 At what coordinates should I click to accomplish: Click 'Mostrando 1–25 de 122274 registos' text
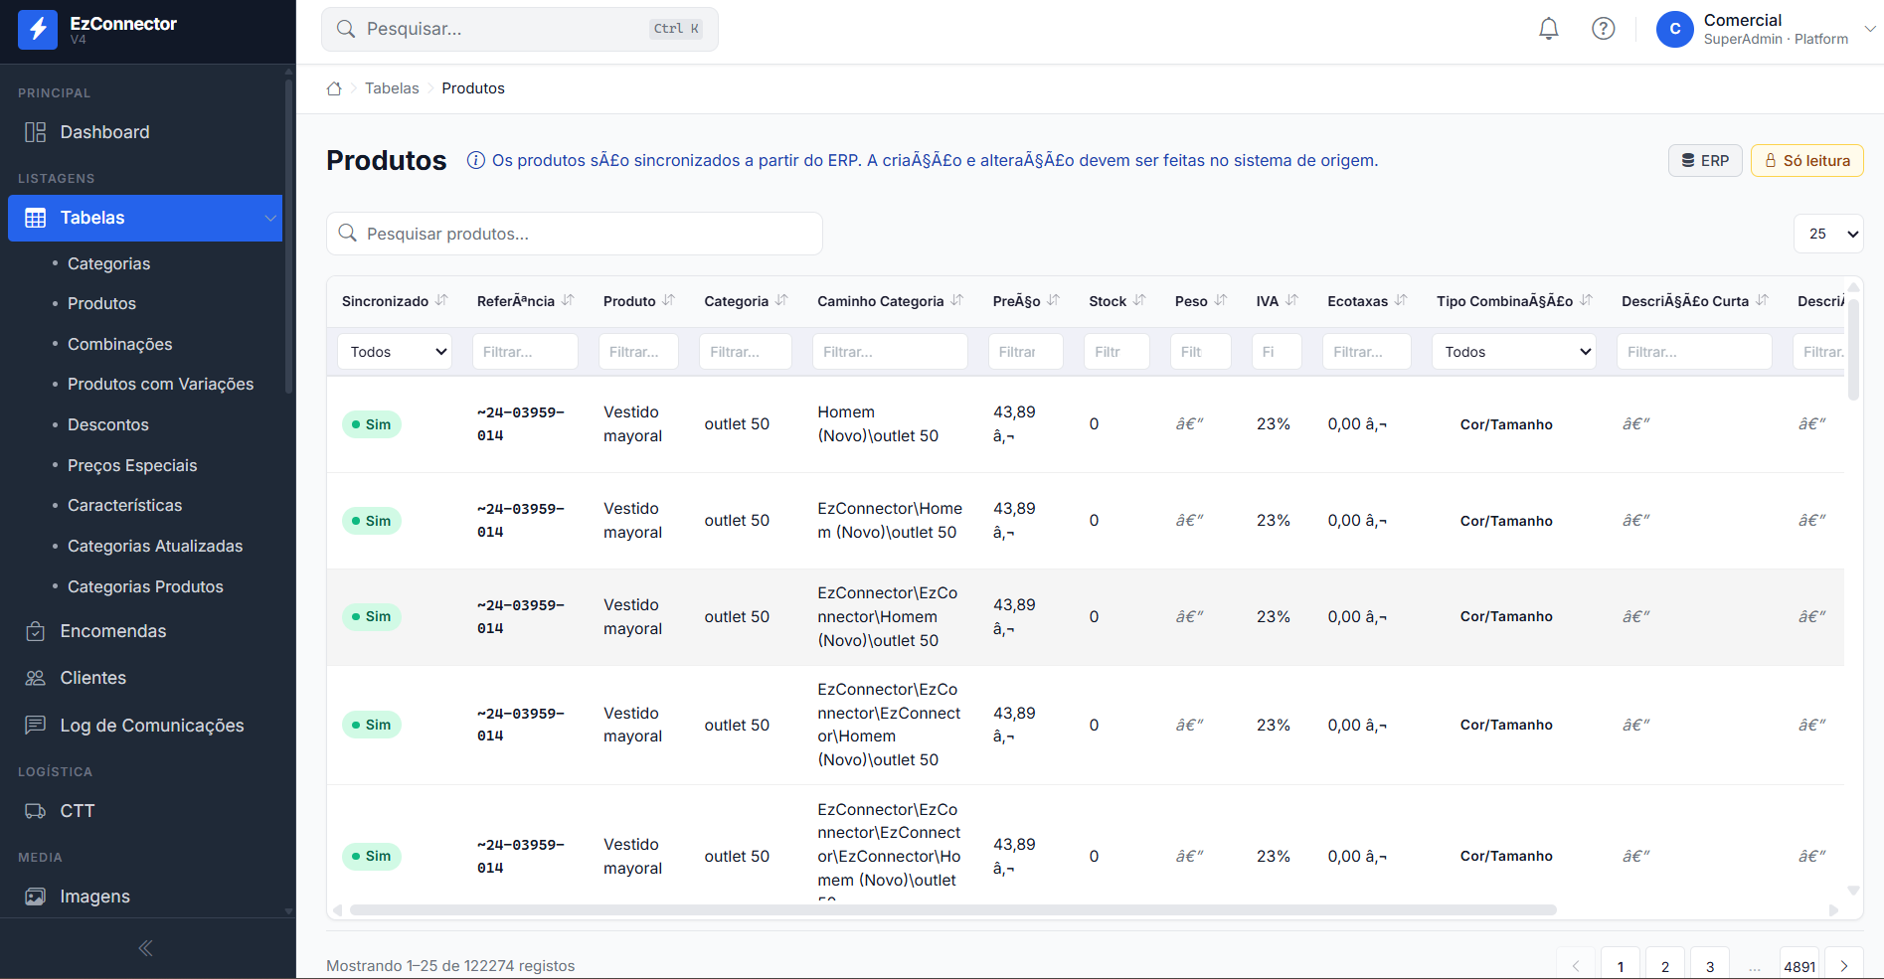coord(450,966)
